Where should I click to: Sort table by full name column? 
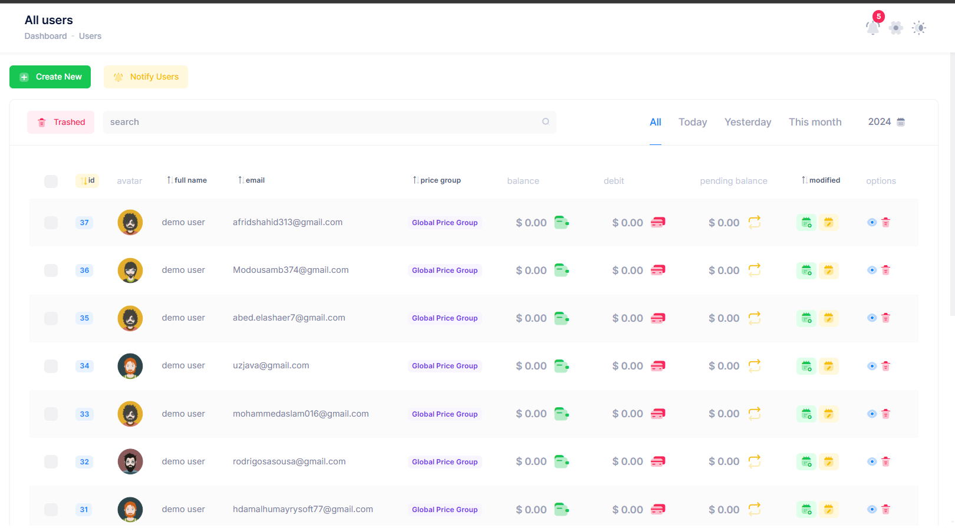click(x=187, y=180)
